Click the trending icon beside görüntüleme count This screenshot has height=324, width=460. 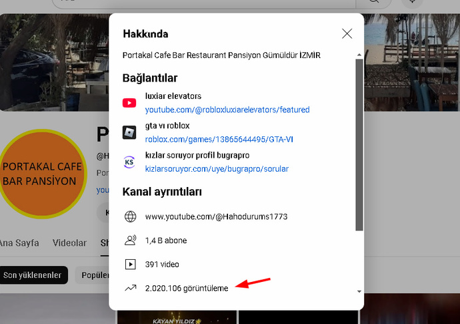pos(130,288)
